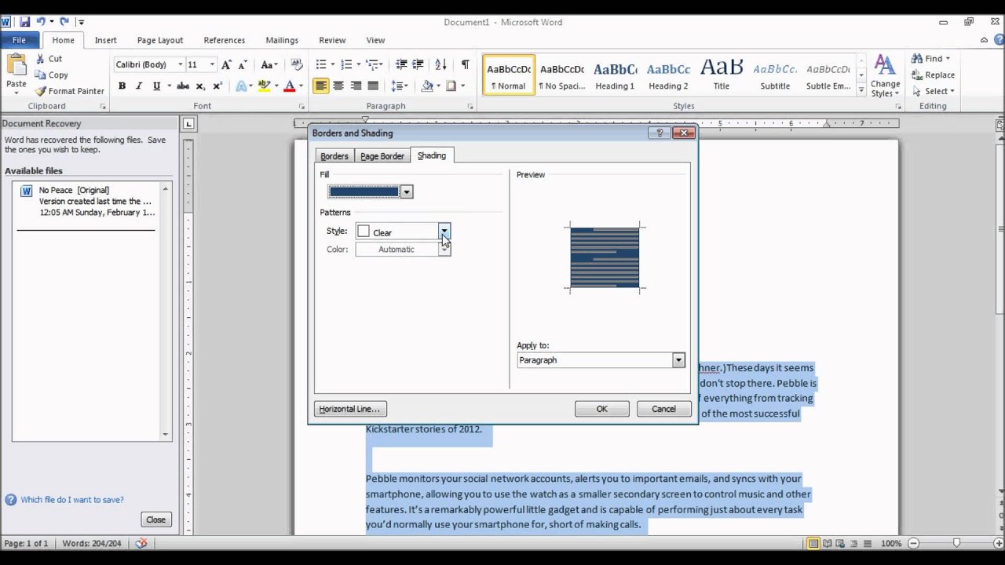
Task: Apply the Heading 1 style
Action: click(615, 75)
